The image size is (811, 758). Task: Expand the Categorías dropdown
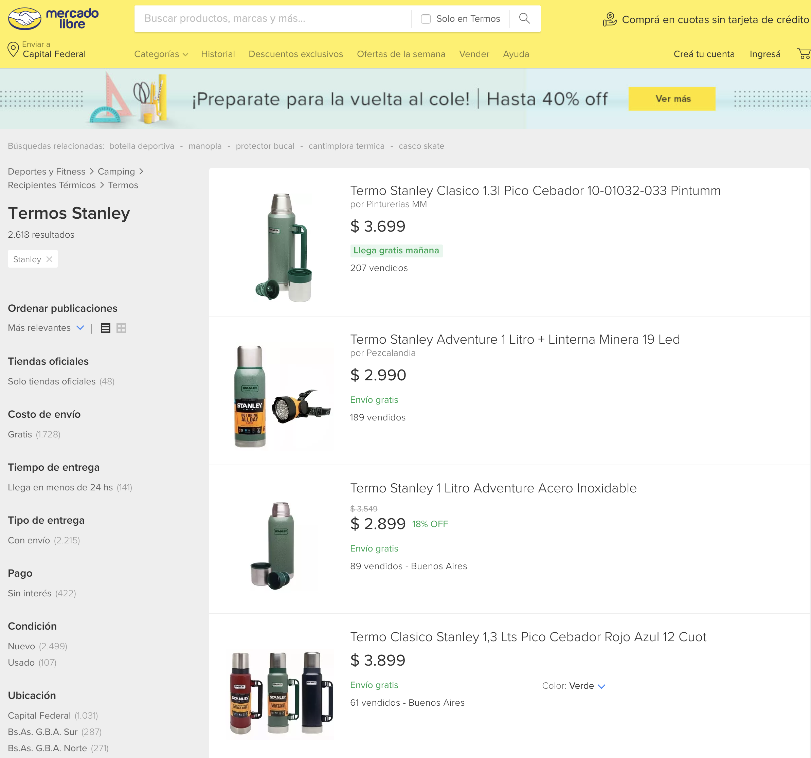[x=161, y=54]
